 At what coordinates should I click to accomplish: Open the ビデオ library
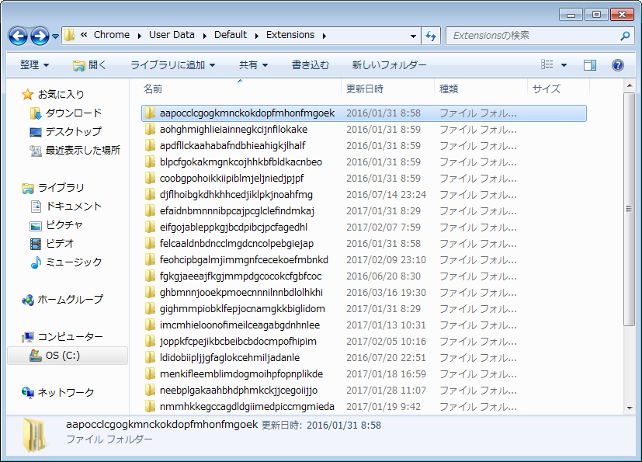pos(52,243)
